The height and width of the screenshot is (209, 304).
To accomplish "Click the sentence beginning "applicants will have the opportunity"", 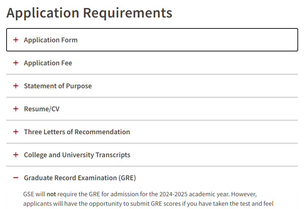I will point(148,204).
